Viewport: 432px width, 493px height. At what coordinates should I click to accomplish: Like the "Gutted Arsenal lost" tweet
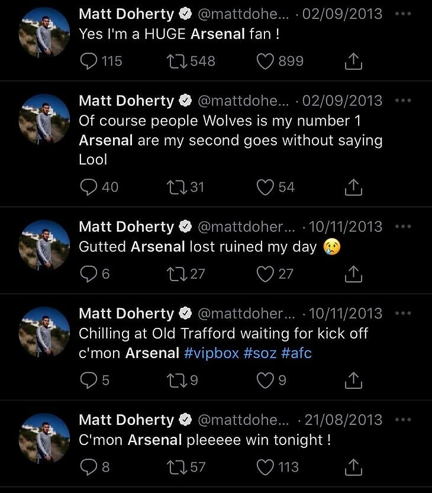point(266,273)
